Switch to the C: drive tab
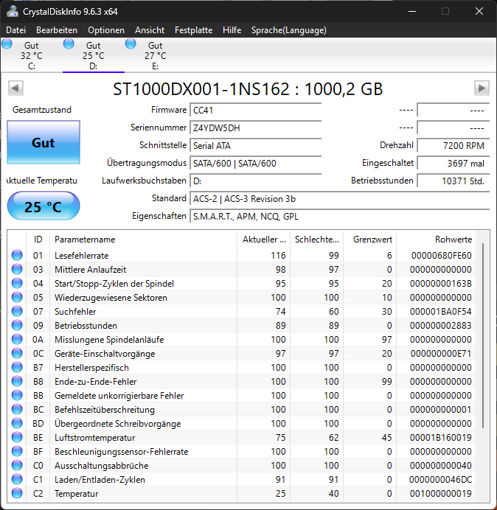This screenshot has height=510, width=497. 32,55
